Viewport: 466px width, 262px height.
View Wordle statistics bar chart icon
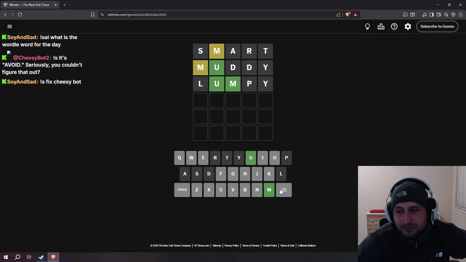coord(381,26)
